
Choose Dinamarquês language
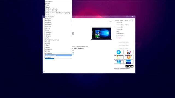coord(58,17)
